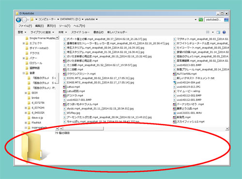
Task: Click the folder tree's scroll up arrow
Action: click(x=57, y=38)
